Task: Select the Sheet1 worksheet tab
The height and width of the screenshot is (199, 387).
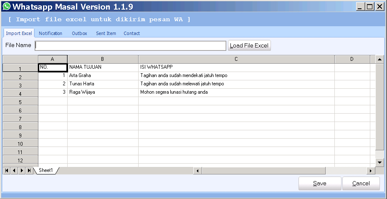Action: [x=46, y=170]
